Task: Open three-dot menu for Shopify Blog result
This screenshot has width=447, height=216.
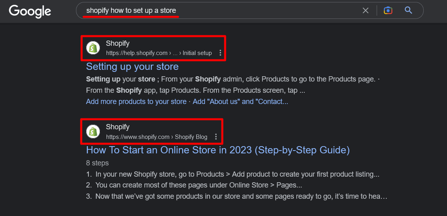Action: point(216,137)
